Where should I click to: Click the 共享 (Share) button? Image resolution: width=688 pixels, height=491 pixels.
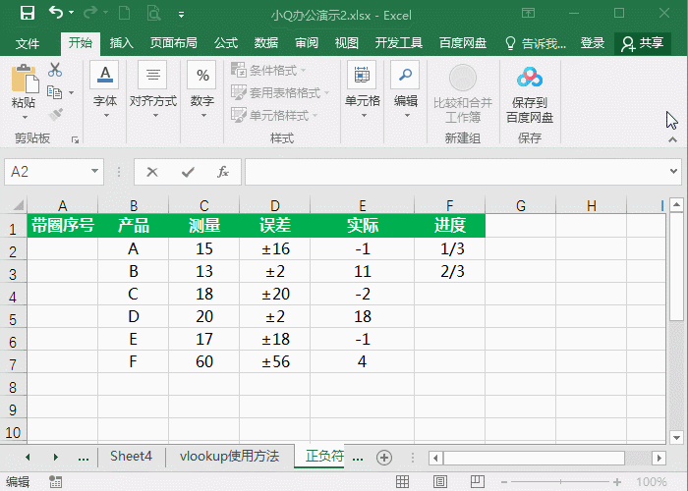(x=643, y=43)
